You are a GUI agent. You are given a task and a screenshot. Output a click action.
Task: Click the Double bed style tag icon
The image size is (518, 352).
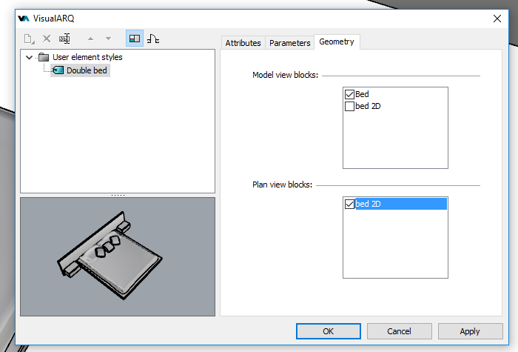[x=58, y=70]
